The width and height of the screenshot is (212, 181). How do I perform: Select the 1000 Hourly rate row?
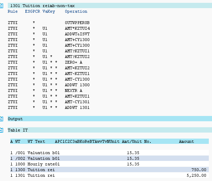(110, 164)
